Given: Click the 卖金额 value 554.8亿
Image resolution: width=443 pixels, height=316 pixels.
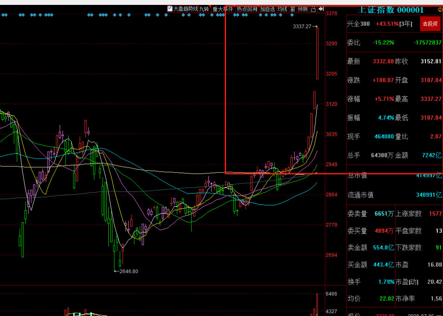Looking at the screenshot, I should click(384, 248).
